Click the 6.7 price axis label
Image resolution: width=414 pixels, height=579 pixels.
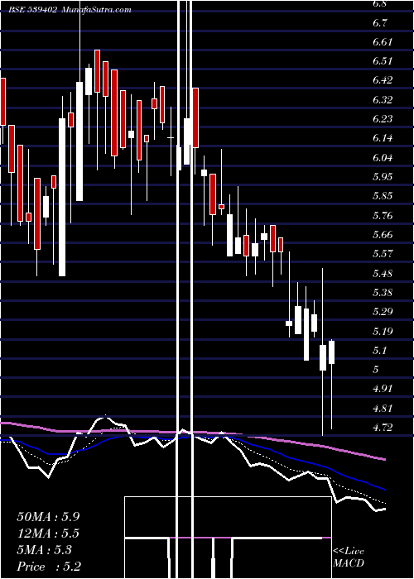click(380, 23)
